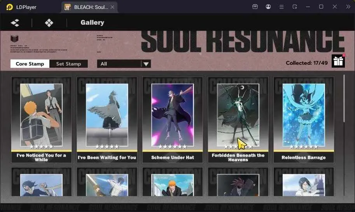Expand the LDPlayer side toolbar chevrons
The height and width of the screenshot is (212, 355).
(x=348, y=7)
